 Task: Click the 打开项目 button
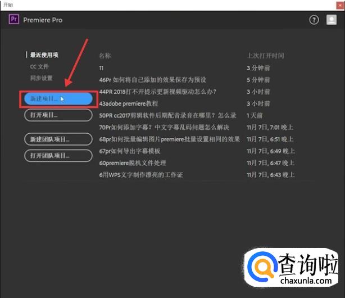point(58,115)
